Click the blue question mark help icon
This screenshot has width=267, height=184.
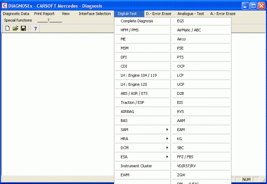click(35, 29)
